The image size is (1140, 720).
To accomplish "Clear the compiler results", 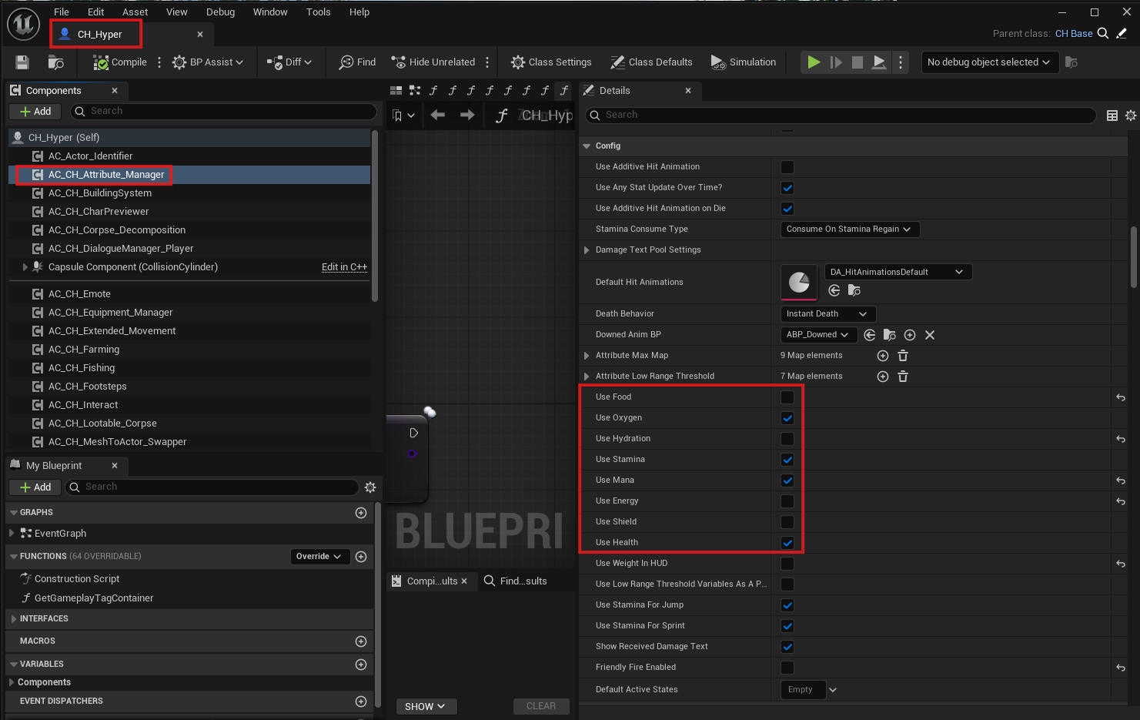I will coord(541,706).
